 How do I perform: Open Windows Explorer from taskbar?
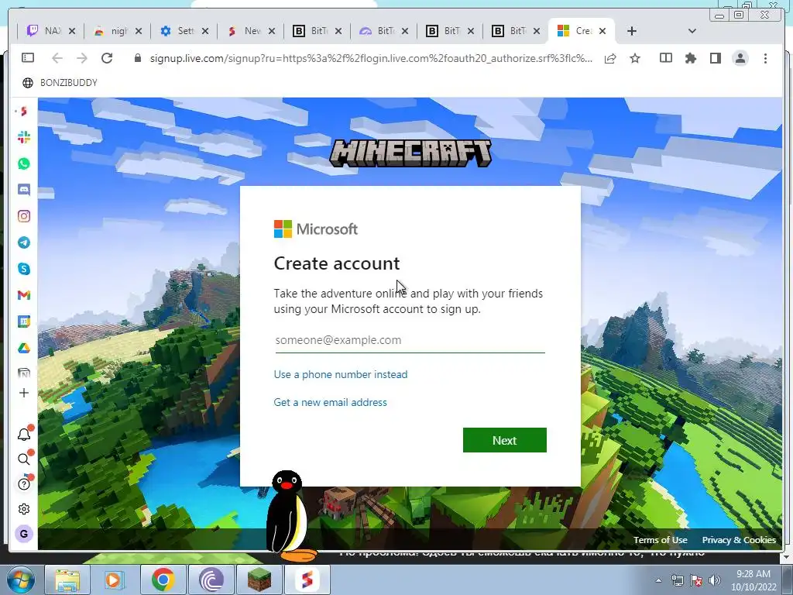[x=67, y=580]
